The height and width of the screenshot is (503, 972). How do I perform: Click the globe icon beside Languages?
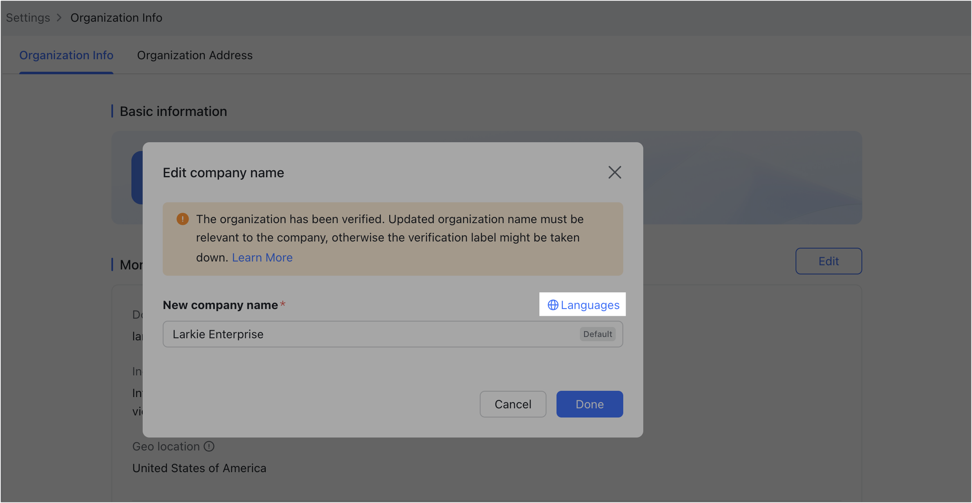[553, 305]
